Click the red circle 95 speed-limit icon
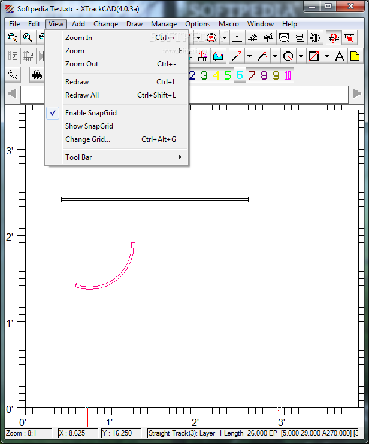 [211, 37]
